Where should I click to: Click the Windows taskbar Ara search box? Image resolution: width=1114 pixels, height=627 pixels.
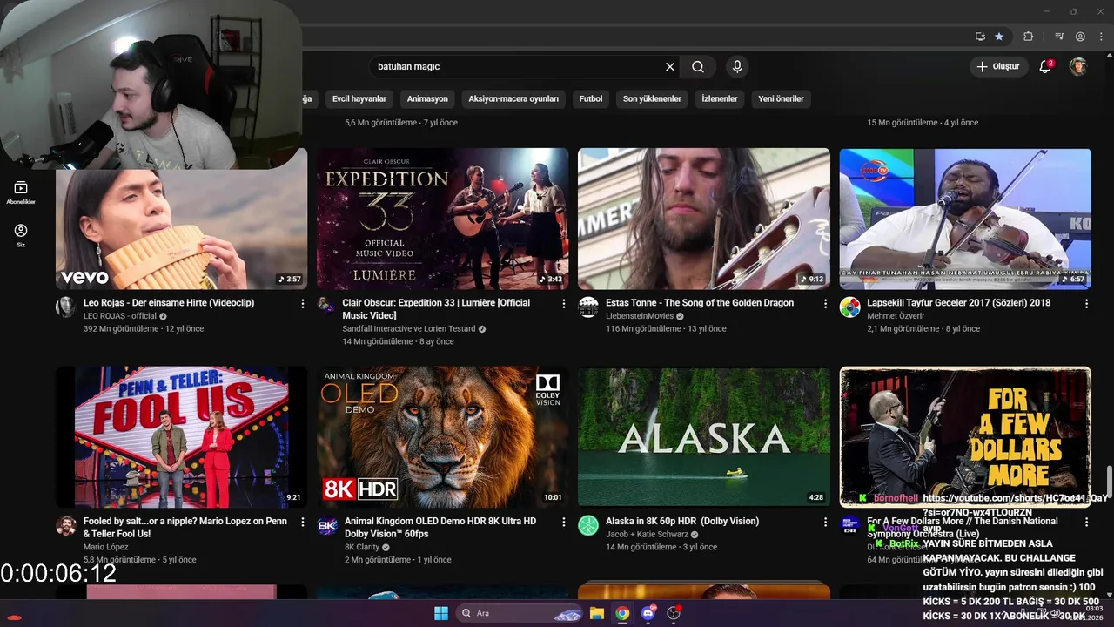(520, 613)
